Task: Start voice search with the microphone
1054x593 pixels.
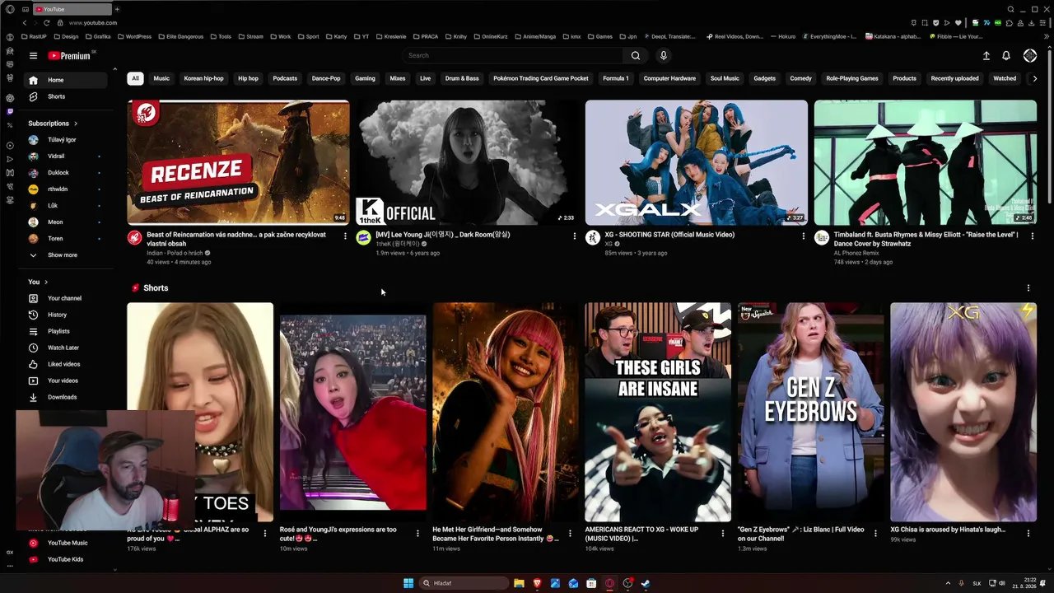Action: coord(664,56)
